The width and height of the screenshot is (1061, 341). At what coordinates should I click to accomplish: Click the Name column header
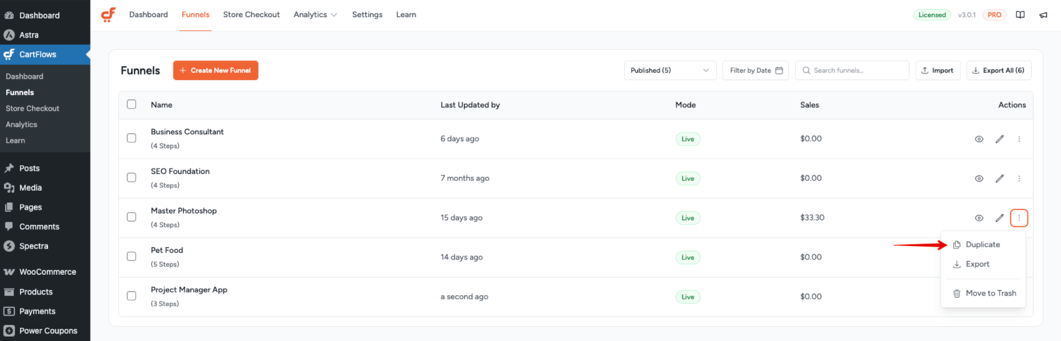(161, 105)
